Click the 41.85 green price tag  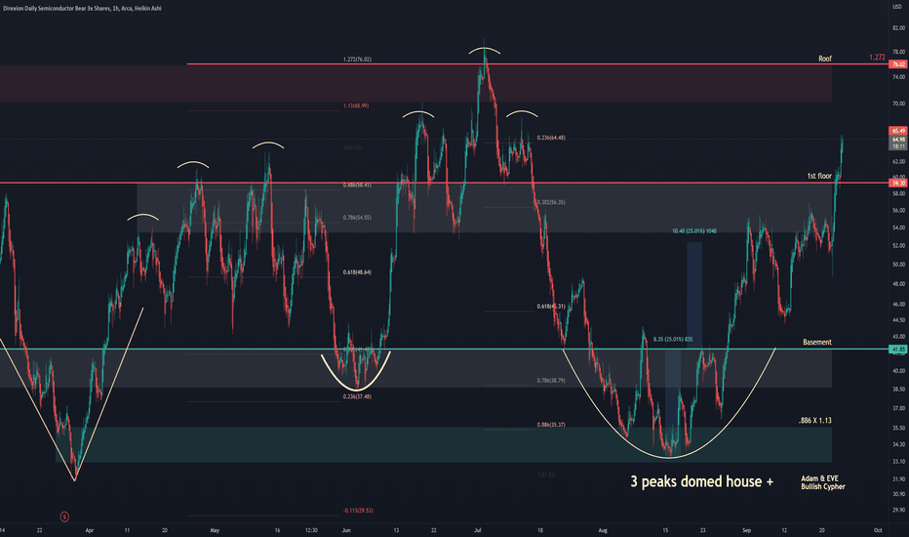coord(898,349)
